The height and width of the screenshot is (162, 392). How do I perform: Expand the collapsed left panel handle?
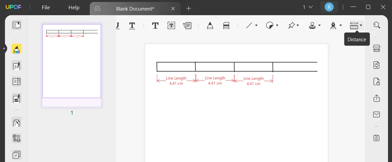[4, 49]
